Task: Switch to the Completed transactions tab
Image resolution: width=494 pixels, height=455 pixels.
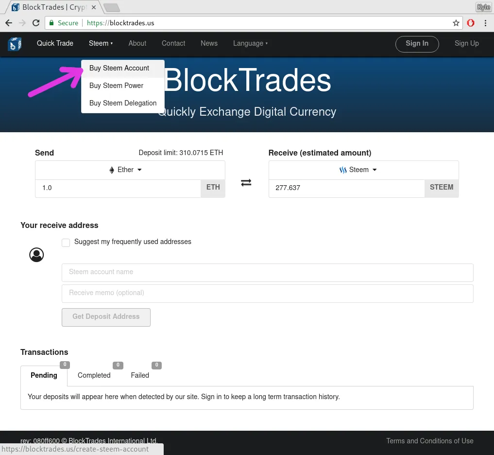Action: click(94, 375)
